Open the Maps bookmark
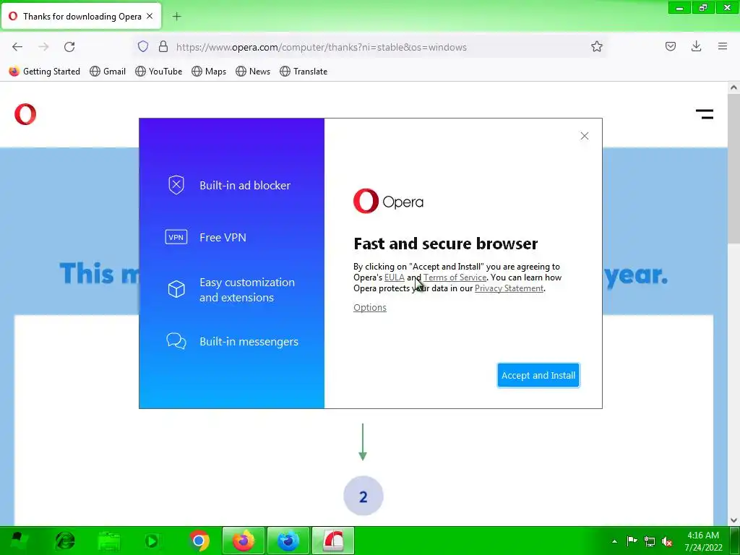 tap(209, 72)
